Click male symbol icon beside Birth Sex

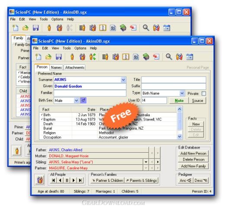(83, 100)
